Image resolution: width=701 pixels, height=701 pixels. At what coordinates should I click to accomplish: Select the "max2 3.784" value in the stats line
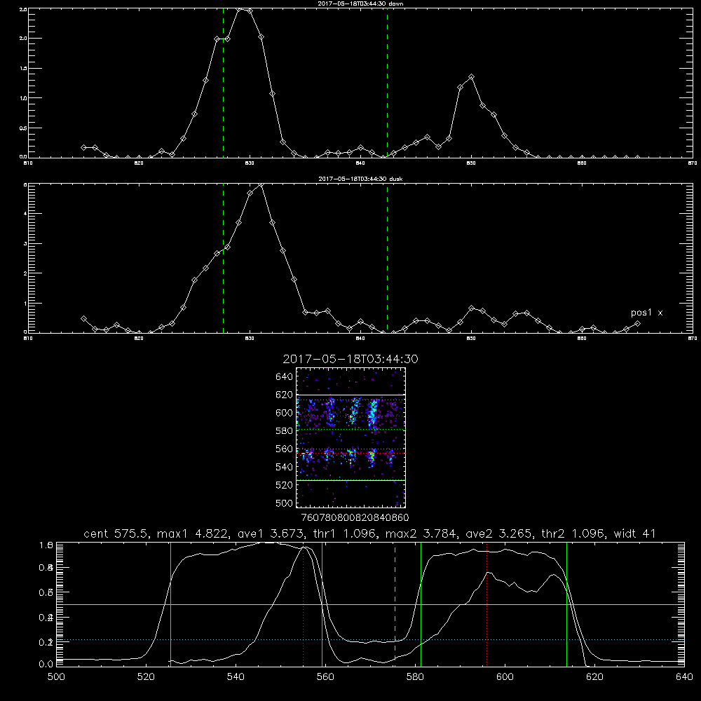(421, 533)
